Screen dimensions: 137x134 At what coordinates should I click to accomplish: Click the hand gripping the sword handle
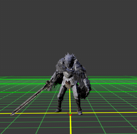point(51,86)
